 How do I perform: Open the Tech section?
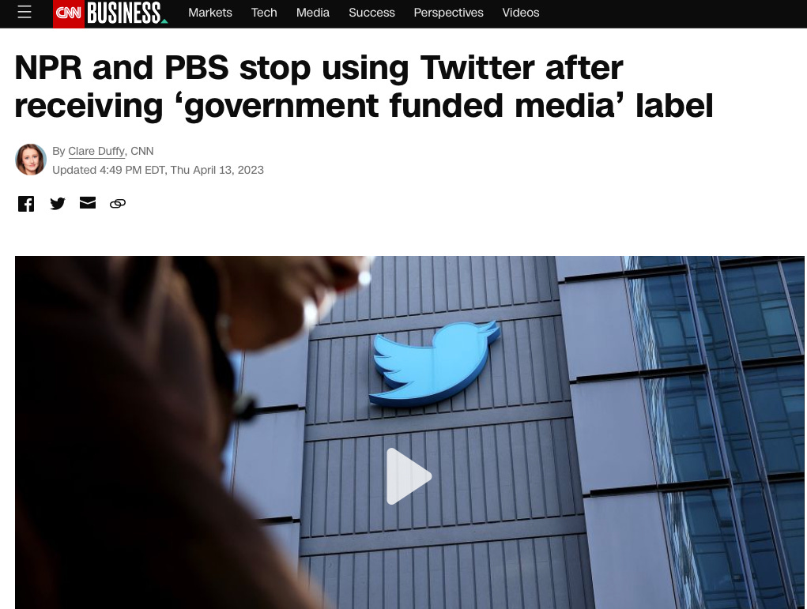[x=264, y=13]
